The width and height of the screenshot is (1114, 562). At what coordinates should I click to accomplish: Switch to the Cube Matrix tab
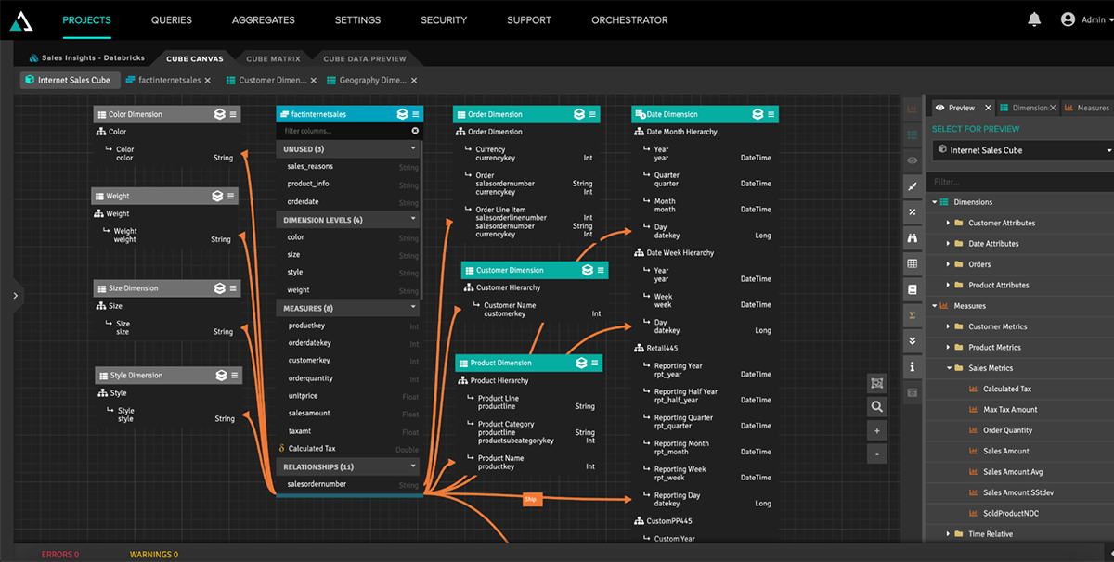tap(272, 58)
